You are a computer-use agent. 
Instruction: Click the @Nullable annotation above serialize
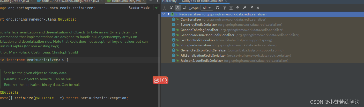pyautogui.click(x=9, y=92)
